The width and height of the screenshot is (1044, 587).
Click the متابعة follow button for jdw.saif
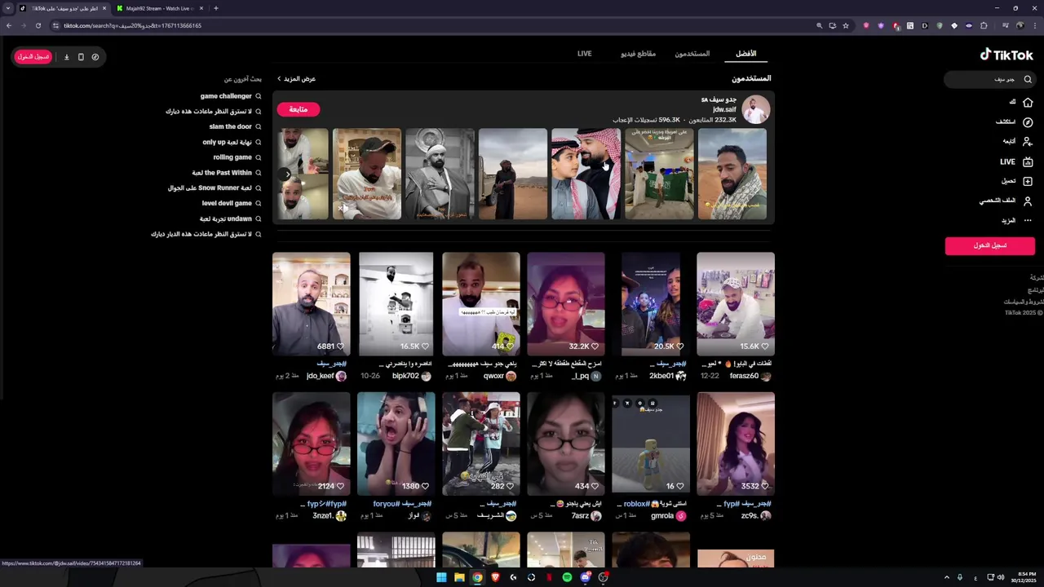299,109
